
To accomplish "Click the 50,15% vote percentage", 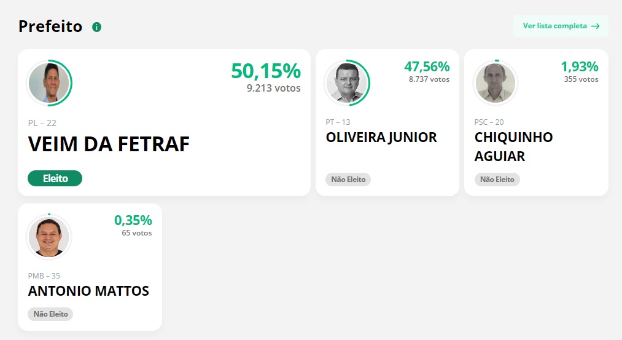I will coord(266,71).
